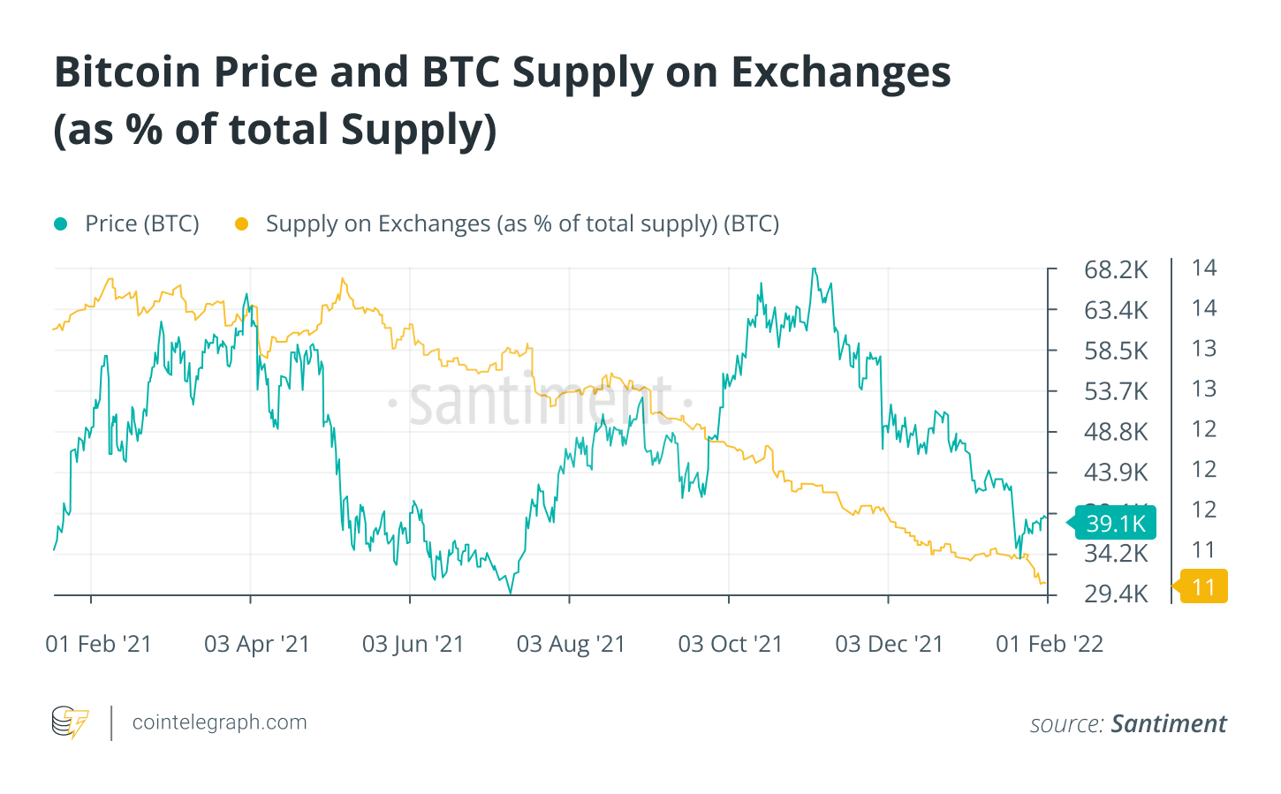This screenshot has height=794, width=1281.
Task: Click the 01 Feb '22 date label
Action: 1050,644
